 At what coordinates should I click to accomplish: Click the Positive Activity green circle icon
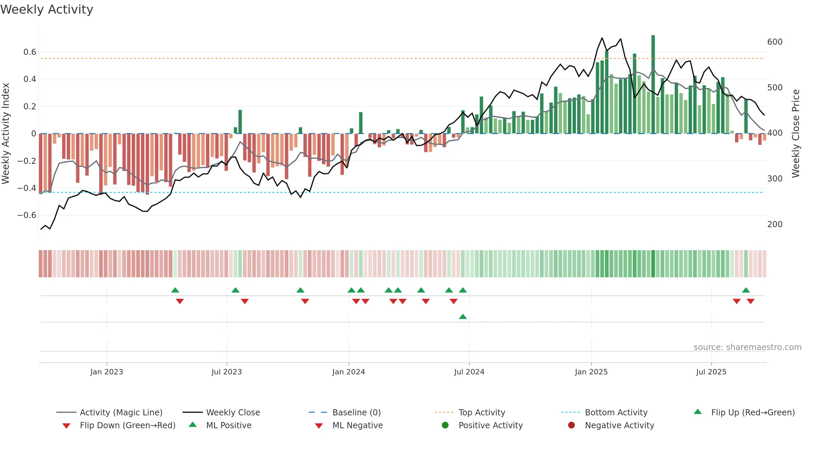tap(445, 425)
